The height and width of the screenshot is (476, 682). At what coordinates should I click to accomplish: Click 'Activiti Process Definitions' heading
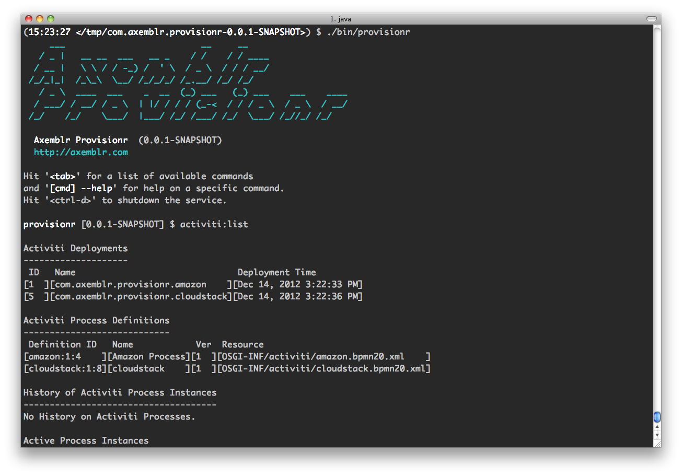tap(97, 321)
